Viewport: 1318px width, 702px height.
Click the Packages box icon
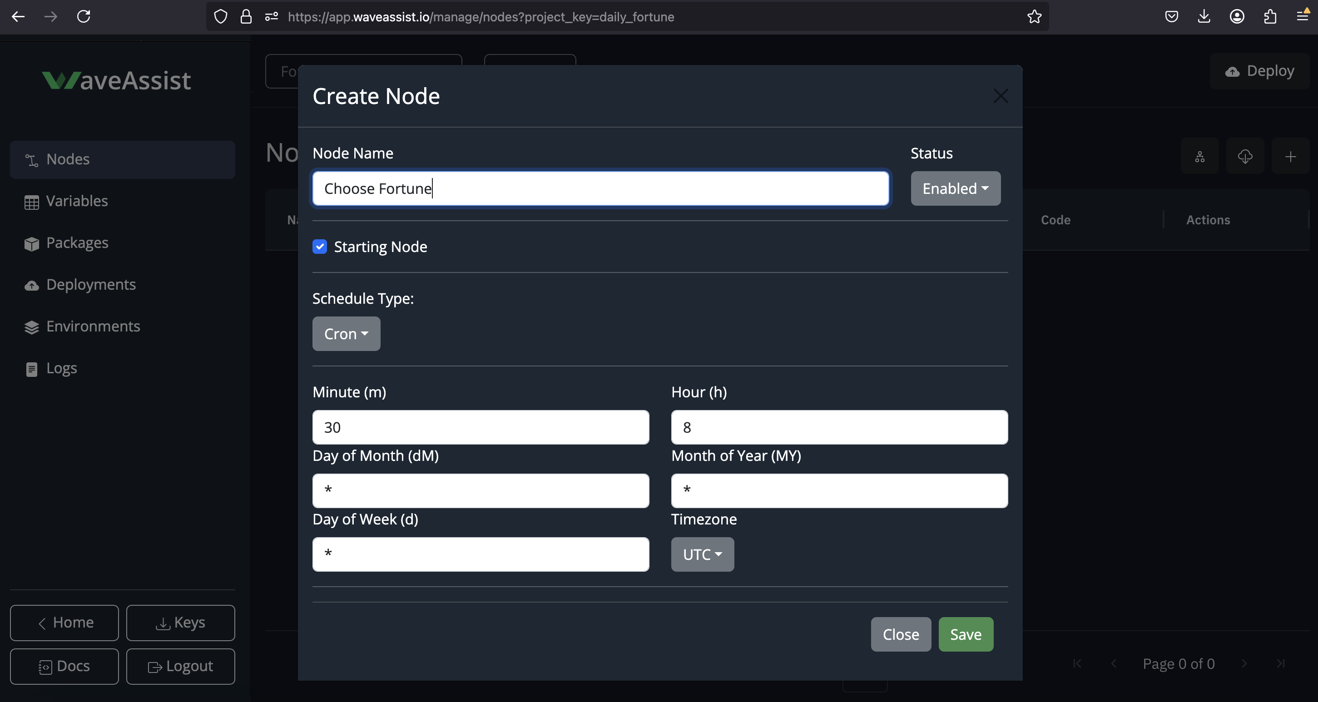point(32,243)
